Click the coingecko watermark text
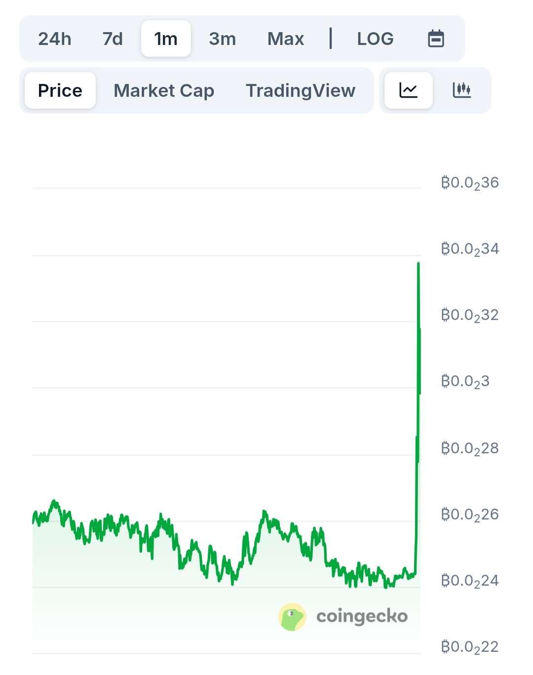Image resolution: width=533 pixels, height=675 pixels. coord(362,616)
